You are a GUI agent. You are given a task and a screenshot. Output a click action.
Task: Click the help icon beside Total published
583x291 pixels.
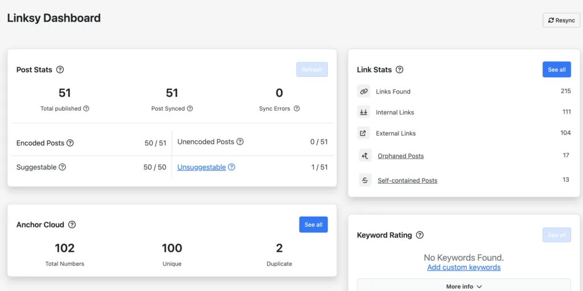point(87,109)
